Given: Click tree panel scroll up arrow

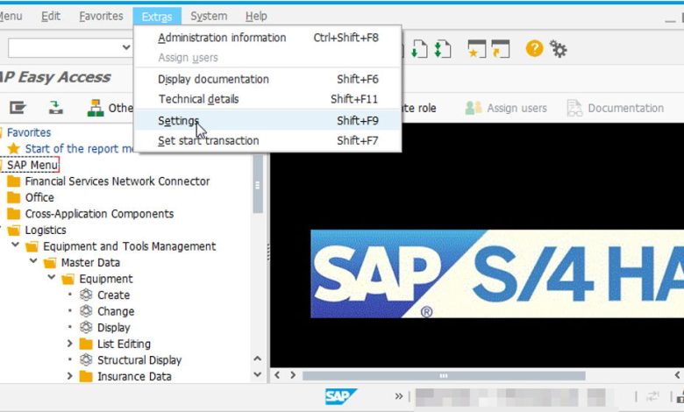Looking at the screenshot, I should tap(257, 359).
